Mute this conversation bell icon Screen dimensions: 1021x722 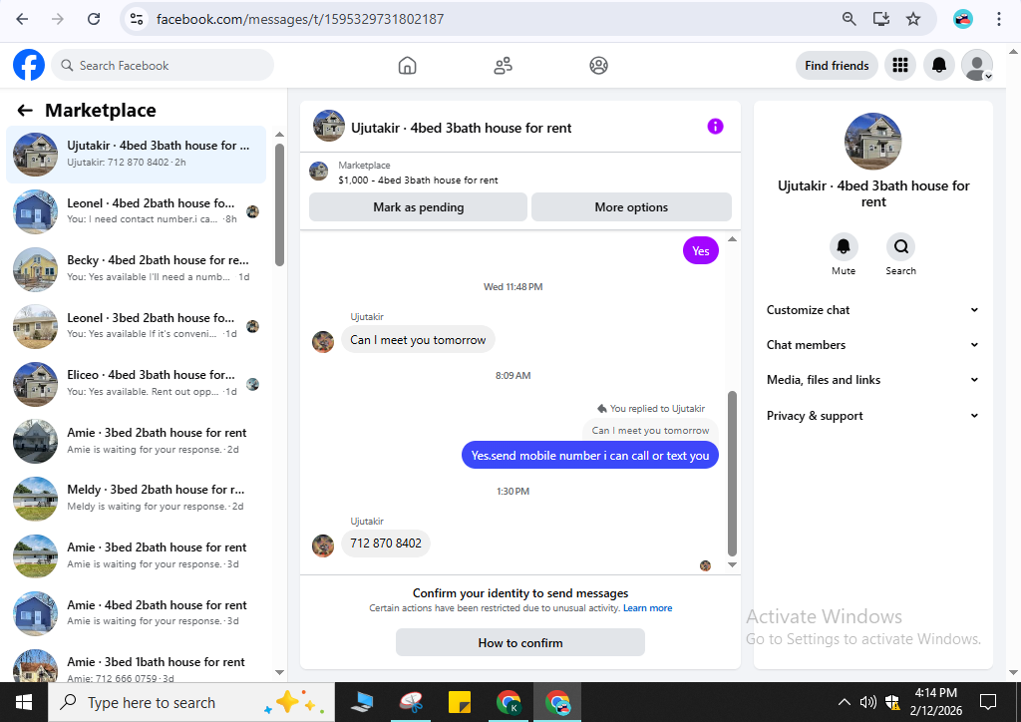pos(844,246)
